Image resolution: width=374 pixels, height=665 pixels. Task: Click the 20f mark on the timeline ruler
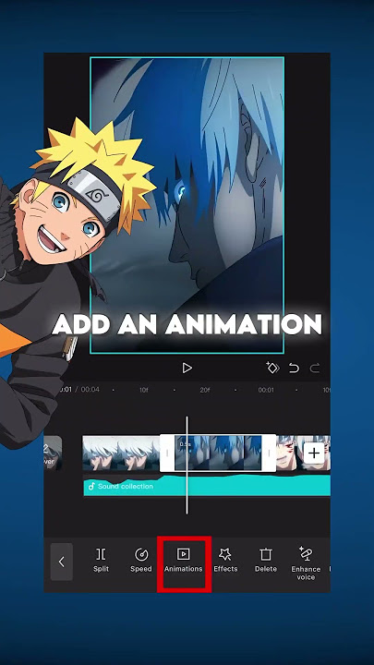(205, 390)
